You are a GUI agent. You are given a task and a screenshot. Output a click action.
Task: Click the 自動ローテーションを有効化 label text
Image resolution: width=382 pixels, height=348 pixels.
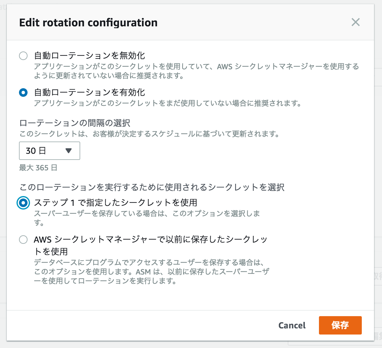point(89,93)
